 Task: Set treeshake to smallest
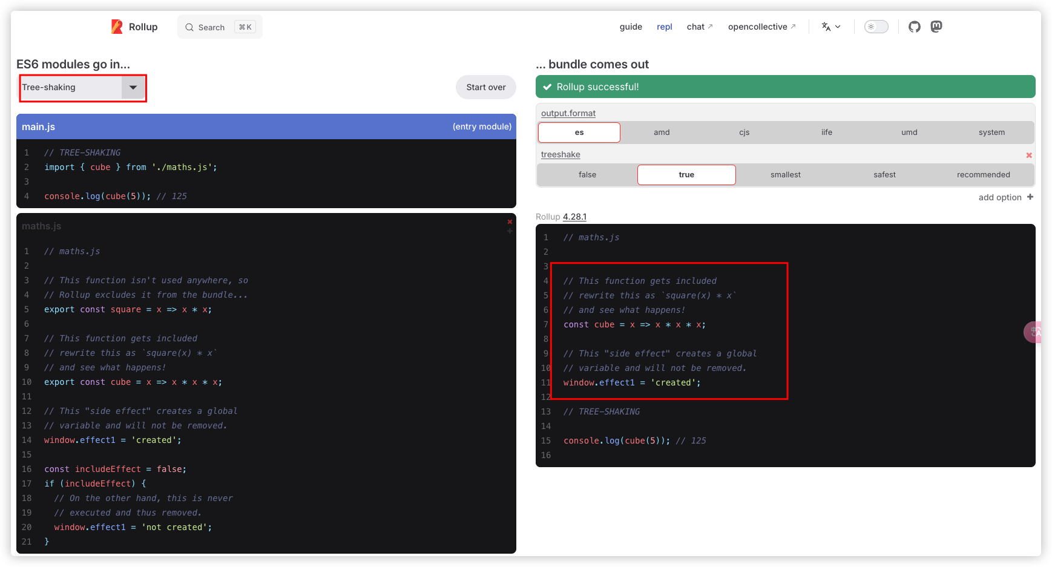click(x=786, y=175)
